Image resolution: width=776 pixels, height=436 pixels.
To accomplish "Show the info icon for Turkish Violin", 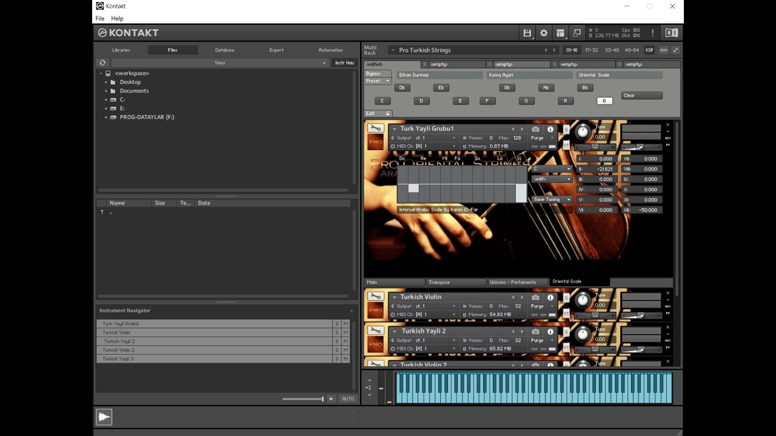I will [550, 297].
